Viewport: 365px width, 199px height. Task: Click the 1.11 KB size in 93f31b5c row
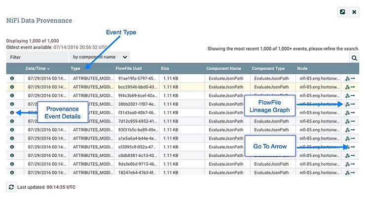[171, 130]
